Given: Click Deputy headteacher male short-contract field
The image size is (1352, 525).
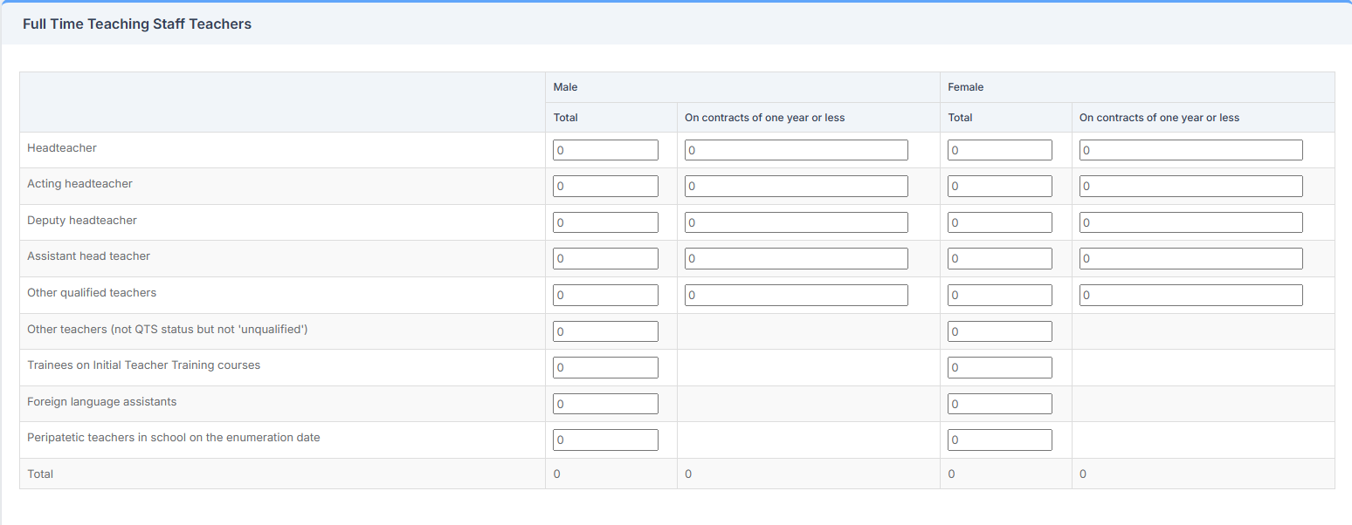Looking at the screenshot, I should (796, 222).
